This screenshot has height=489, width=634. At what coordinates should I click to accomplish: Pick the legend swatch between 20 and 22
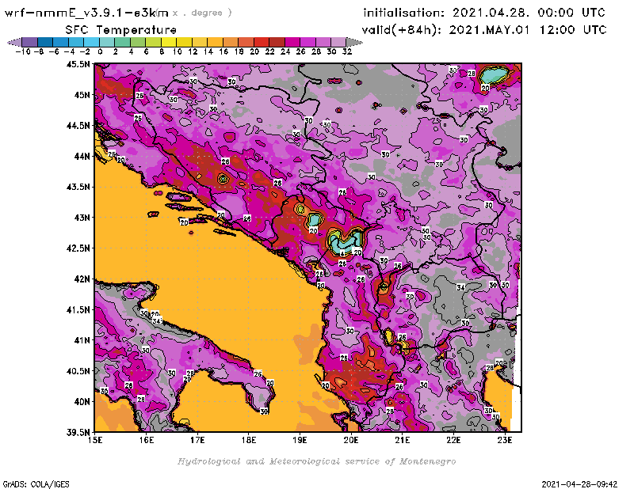pyautogui.click(x=262, y=42)
